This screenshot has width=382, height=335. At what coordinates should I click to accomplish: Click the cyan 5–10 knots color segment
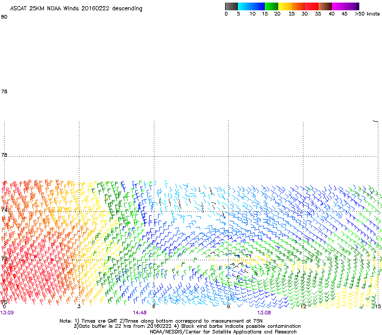pos(245,6)
